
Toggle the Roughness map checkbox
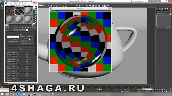click(18, 53)
